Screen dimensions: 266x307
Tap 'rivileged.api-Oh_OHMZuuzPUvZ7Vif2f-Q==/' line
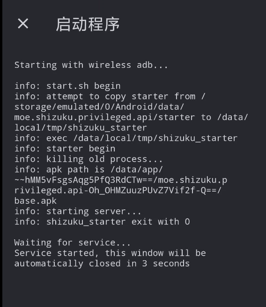pos(118,191)
